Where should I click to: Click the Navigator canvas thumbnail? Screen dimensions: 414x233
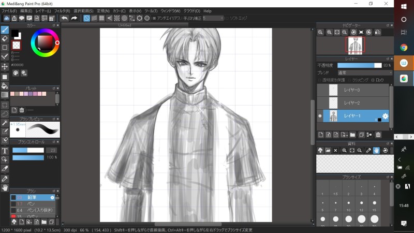point(355,46)
